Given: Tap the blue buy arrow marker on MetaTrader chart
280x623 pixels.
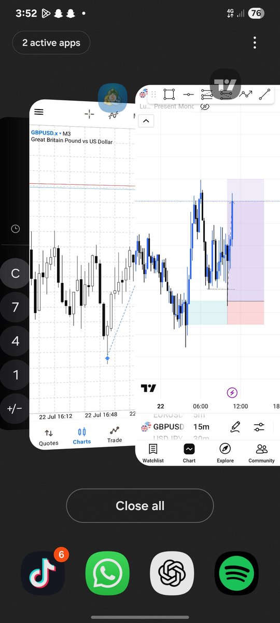Looking at the screenshot, I should coord(107,358).
